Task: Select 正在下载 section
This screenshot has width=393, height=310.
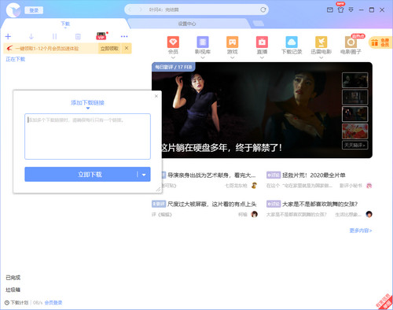Action: click(x=16, y=59)
